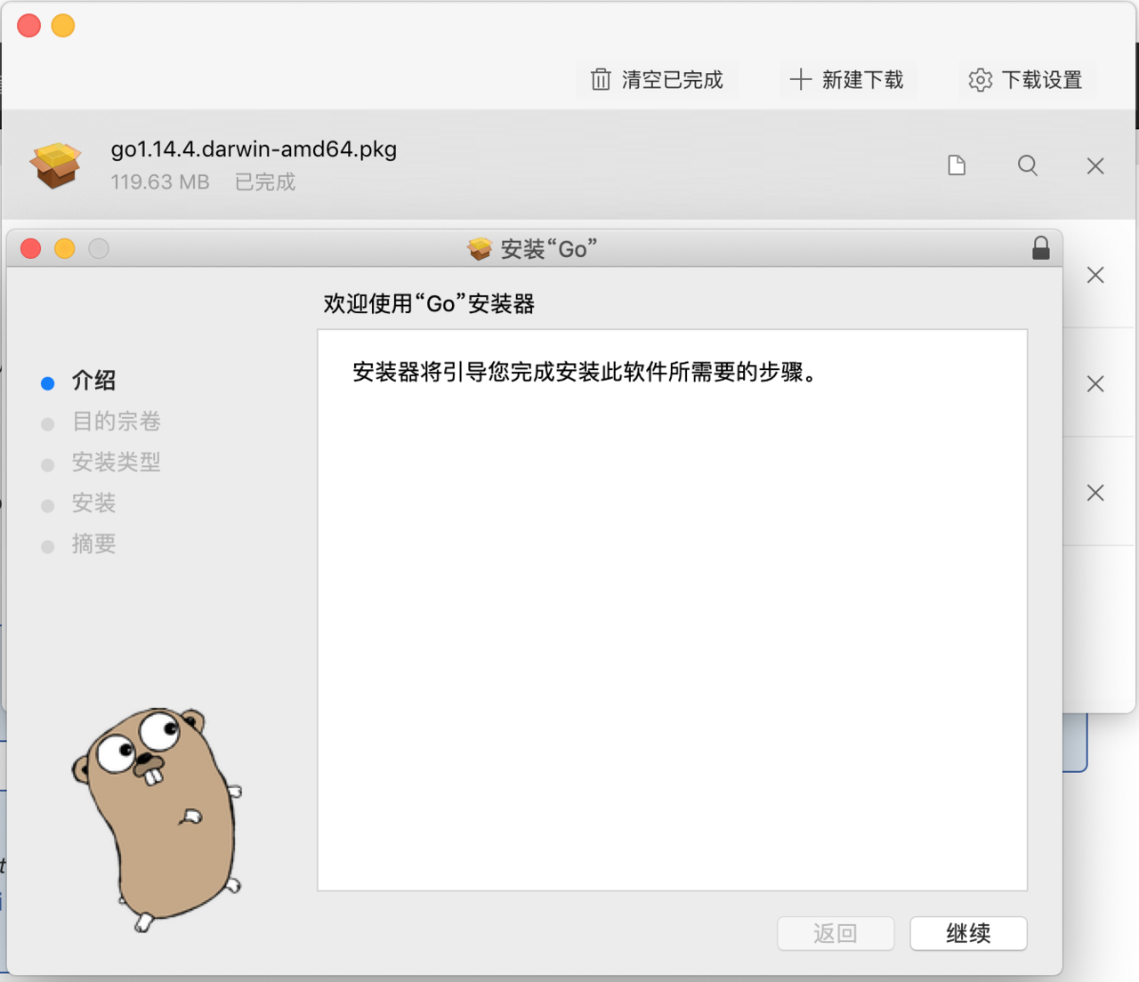Close the Go installer window
Screen dimensions: 1139x982
pyautogui.click(x=31, y=249)
